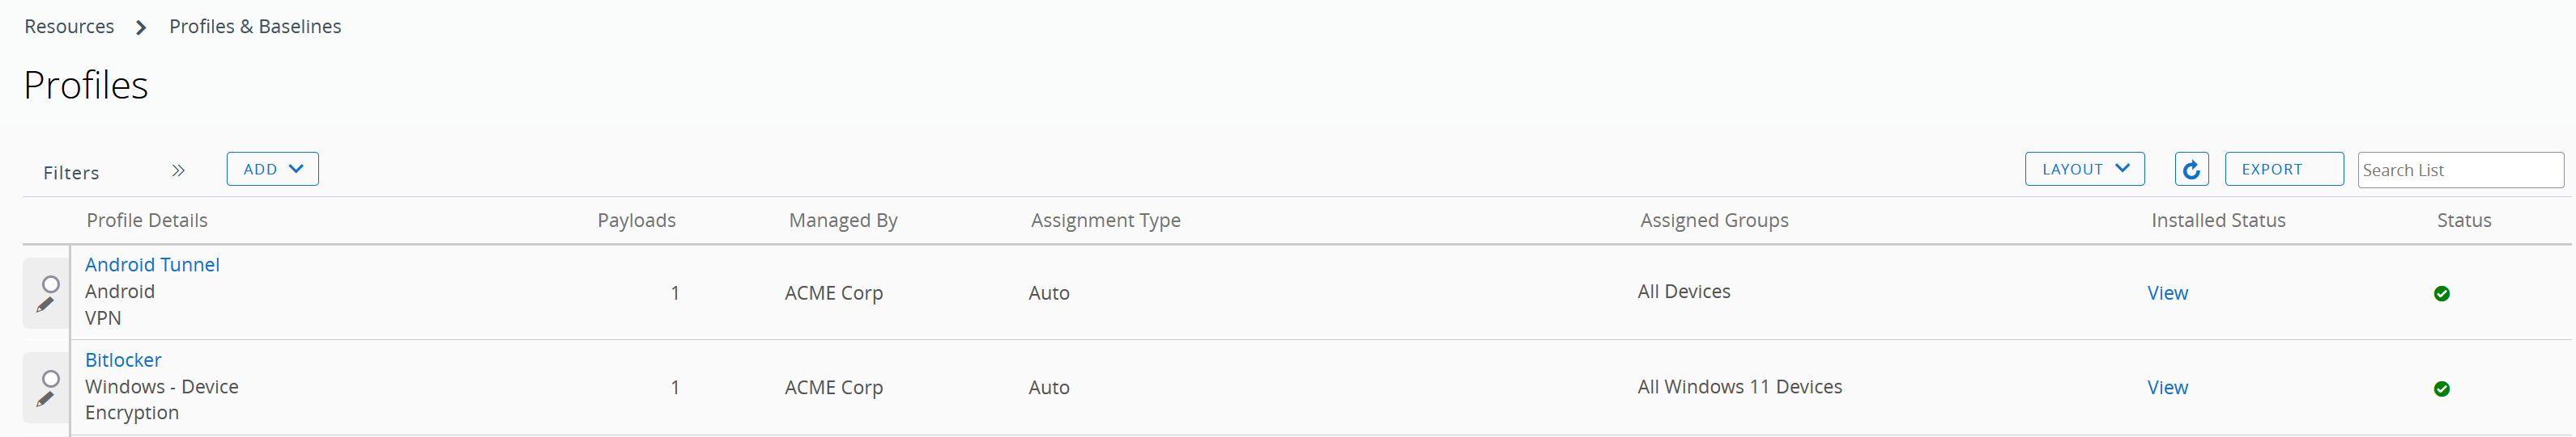
Task: Click into the Search List field
Action: pyautogui.click(x=2459, y=170)
